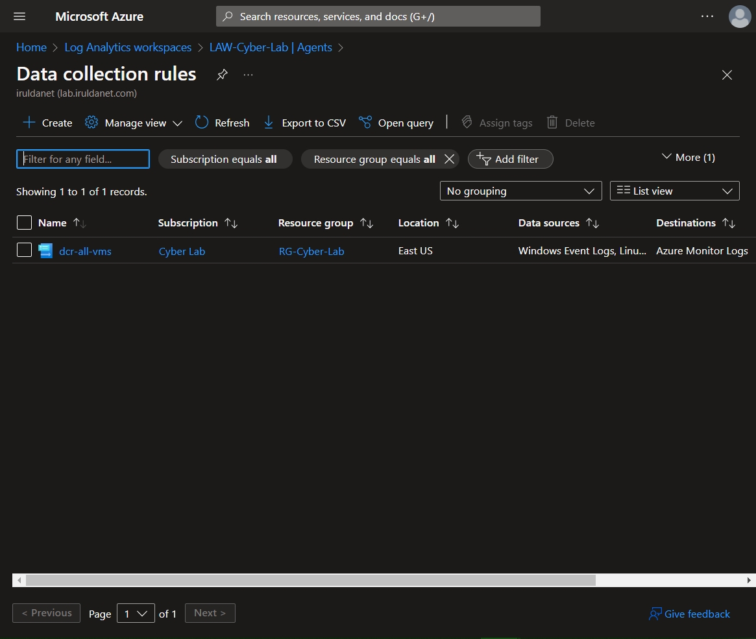
Task: Edit the Subscription equals all filter
Action: pyautogui.click(x=225, y=159)
